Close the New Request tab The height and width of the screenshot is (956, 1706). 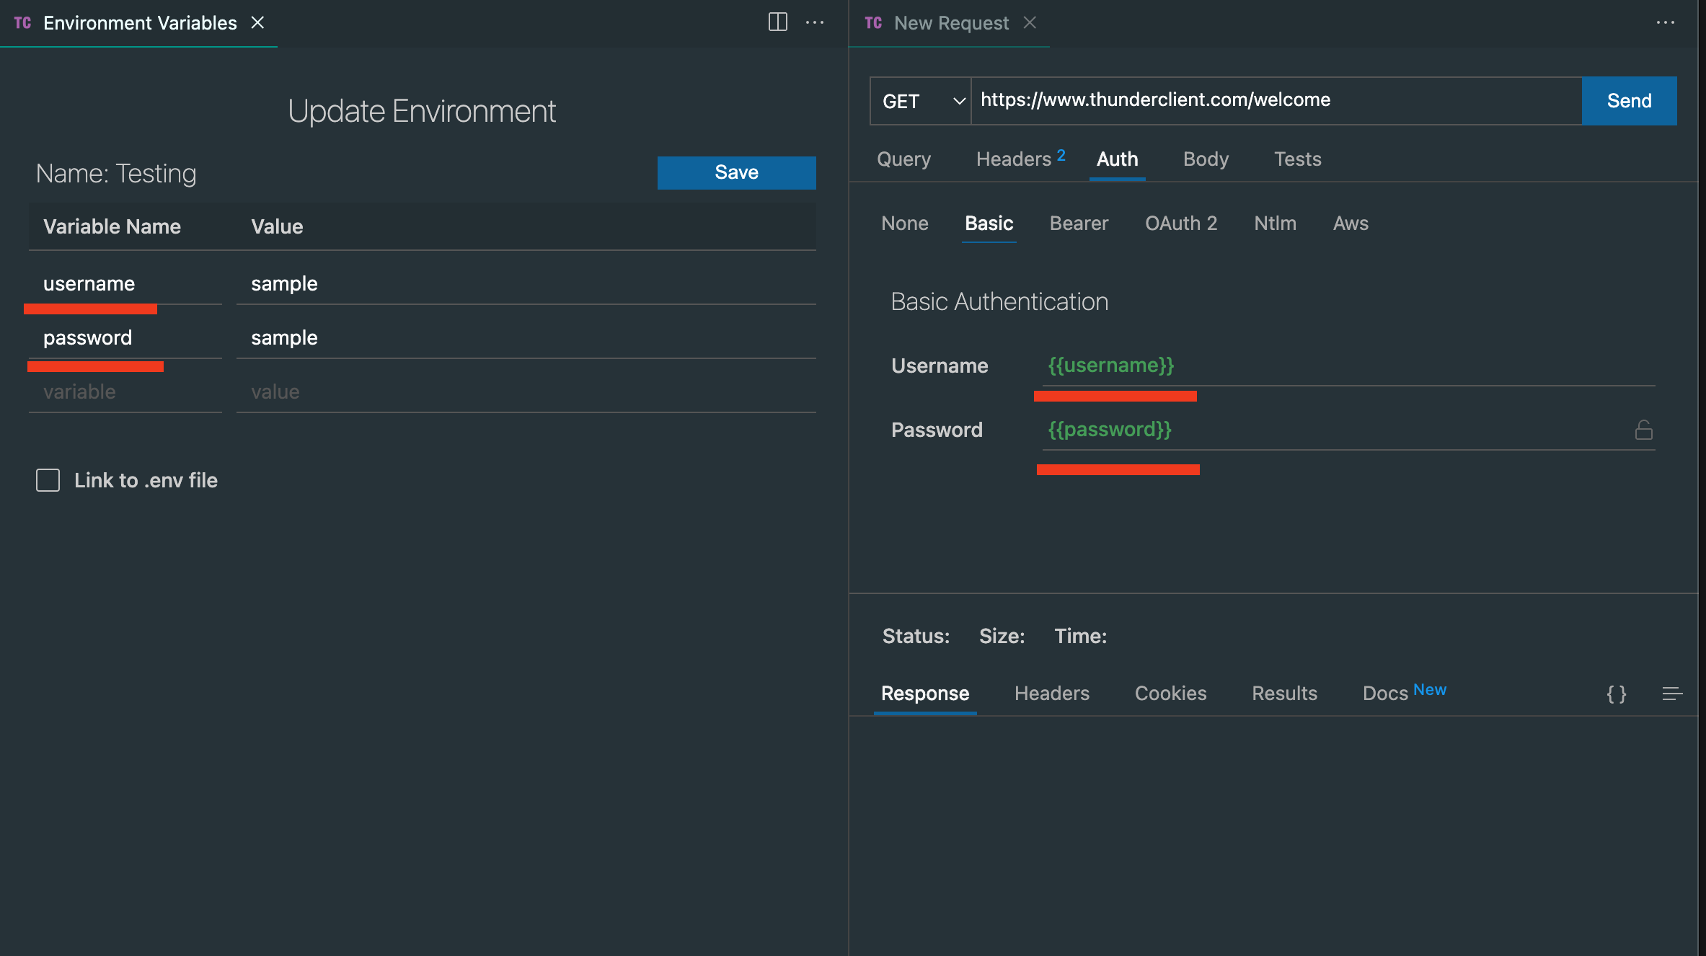(x=1030, y=22)
